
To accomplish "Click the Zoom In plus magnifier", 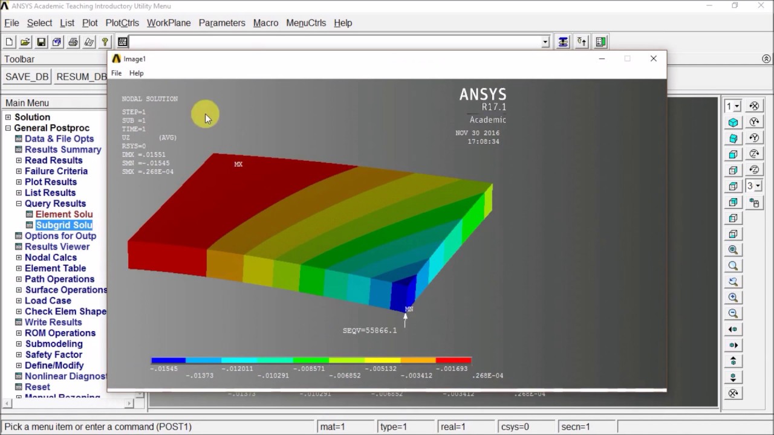I will (733, 297).
